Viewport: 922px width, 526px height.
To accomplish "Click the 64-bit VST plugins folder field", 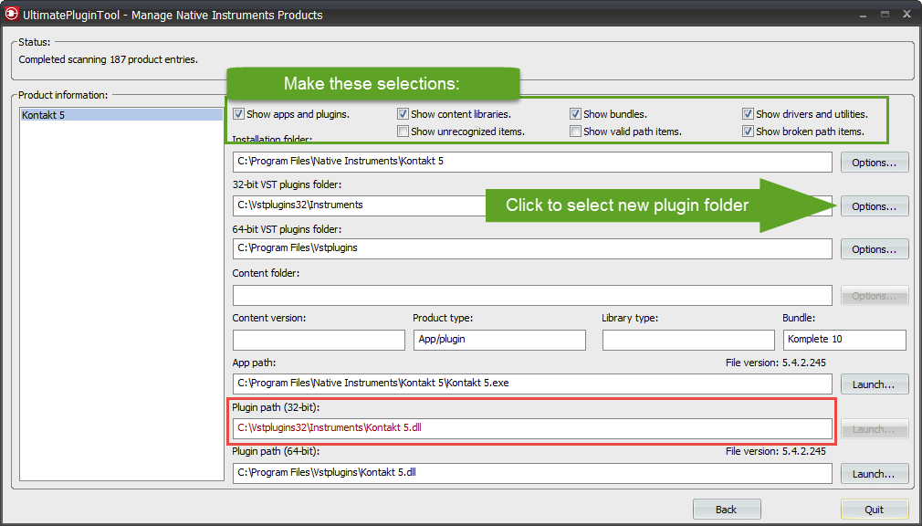I will tap(532, 249).
